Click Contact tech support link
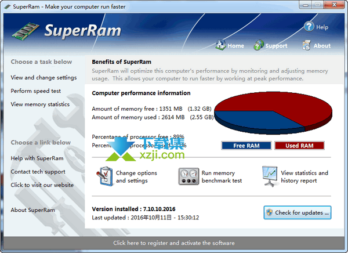Screen dimensions: 348x253 coord(38,172)
